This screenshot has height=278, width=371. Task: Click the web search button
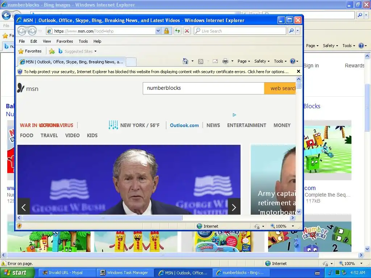280,88
